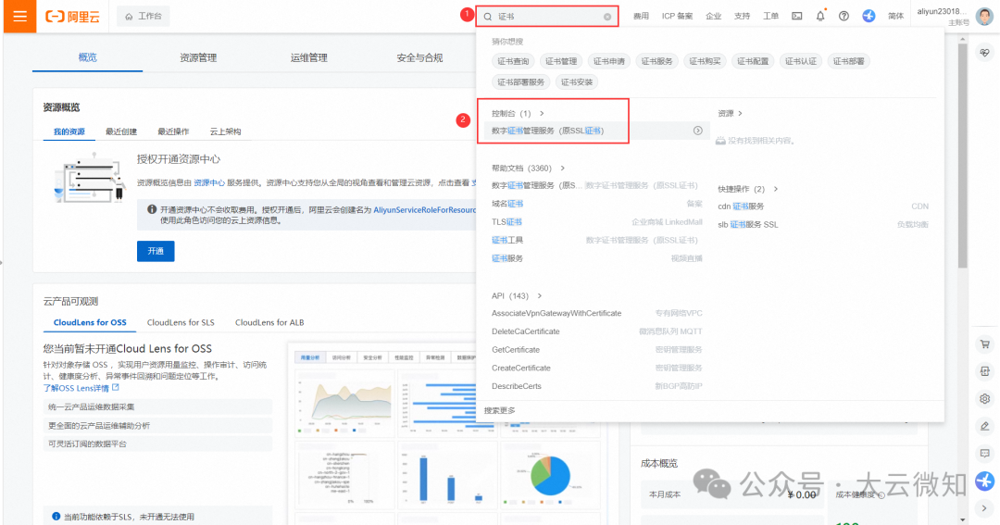Click the 阿里云 logo
This screenshot has height=525, width=1000.
[73, 17]
